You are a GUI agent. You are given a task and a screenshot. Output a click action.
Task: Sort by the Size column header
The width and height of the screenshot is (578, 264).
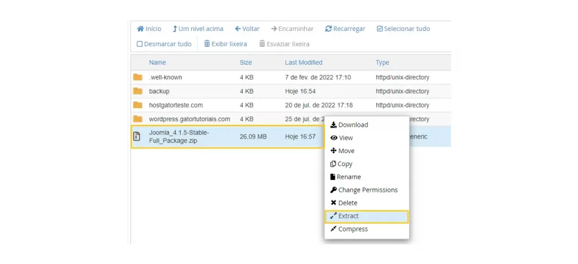[246, 62]
